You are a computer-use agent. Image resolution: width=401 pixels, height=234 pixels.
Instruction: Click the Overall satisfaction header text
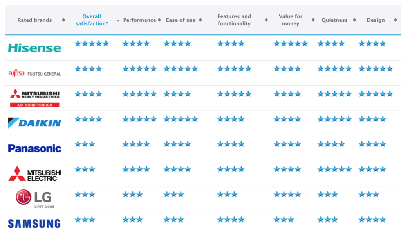92,20
